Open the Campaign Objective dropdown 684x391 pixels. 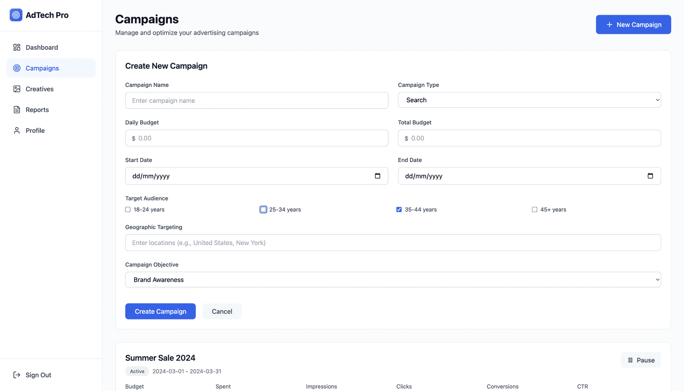point(392,279)
